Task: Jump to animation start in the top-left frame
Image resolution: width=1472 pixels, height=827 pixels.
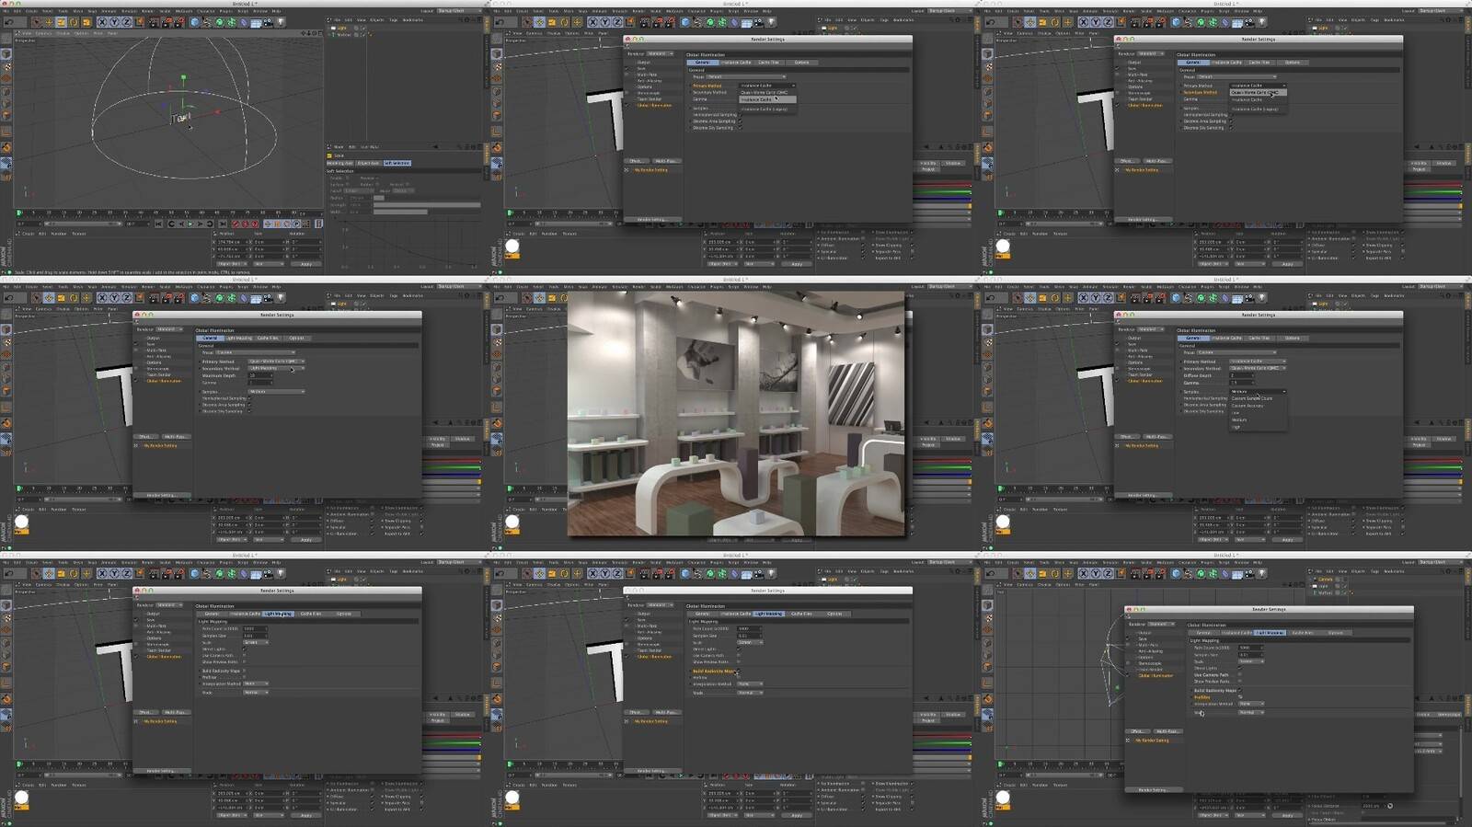Action: (x=159, y=224)
